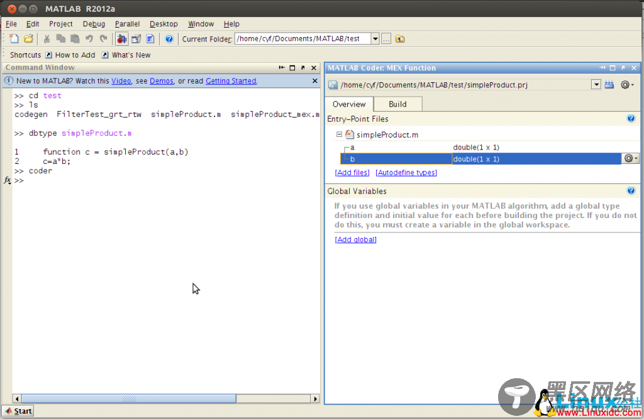
Task: Open the MATLAB Start button
Action: [18, 411]
